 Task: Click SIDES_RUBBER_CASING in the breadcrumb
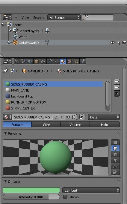click(x=81, y=71)
